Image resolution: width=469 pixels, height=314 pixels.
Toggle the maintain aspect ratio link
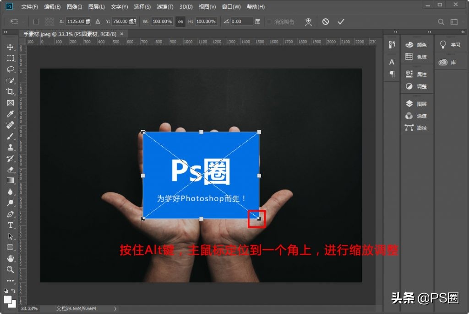pos(180,21)
